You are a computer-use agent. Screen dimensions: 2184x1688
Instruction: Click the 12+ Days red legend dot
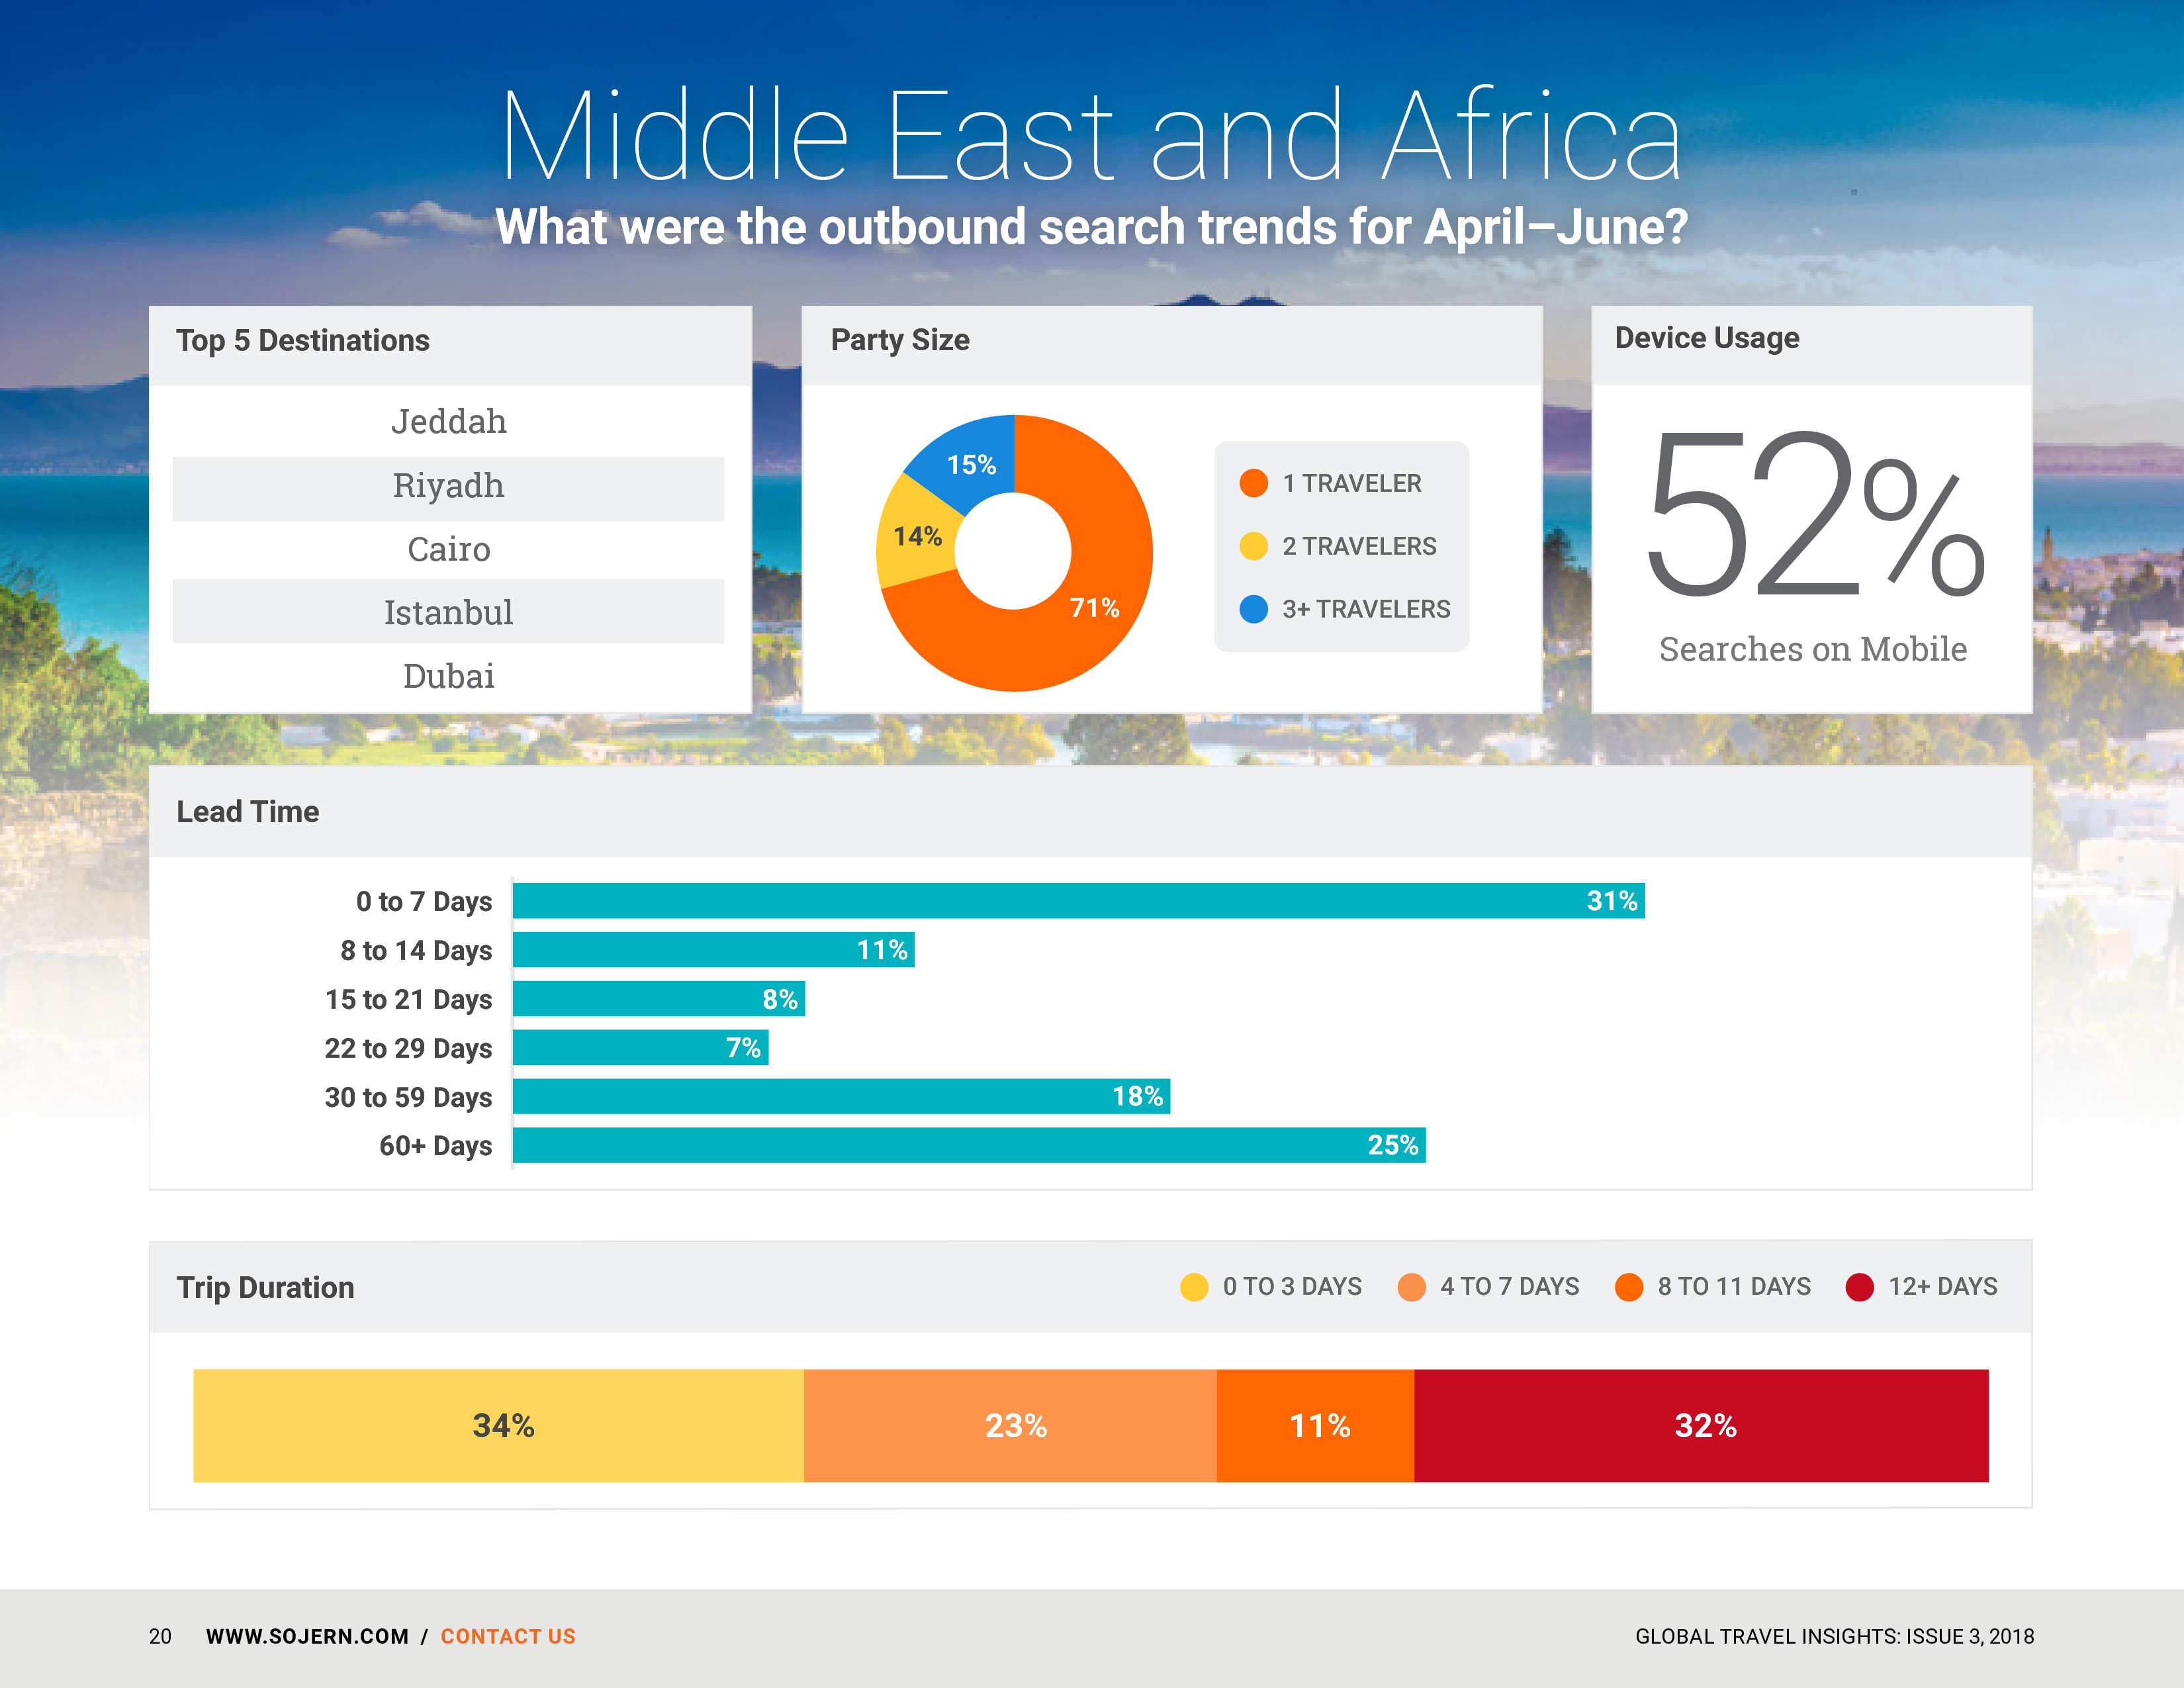(x=1859, y=1287)
